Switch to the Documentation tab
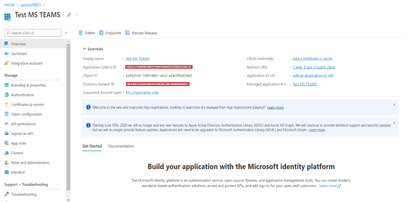The width and height of the screenshot is (410, 202). point(121,146)
